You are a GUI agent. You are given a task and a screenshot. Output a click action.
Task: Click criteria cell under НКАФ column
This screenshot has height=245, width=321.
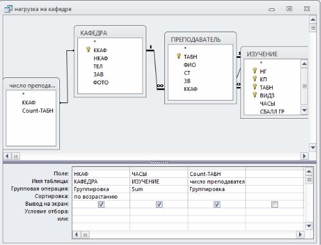[x=101, y=211]
